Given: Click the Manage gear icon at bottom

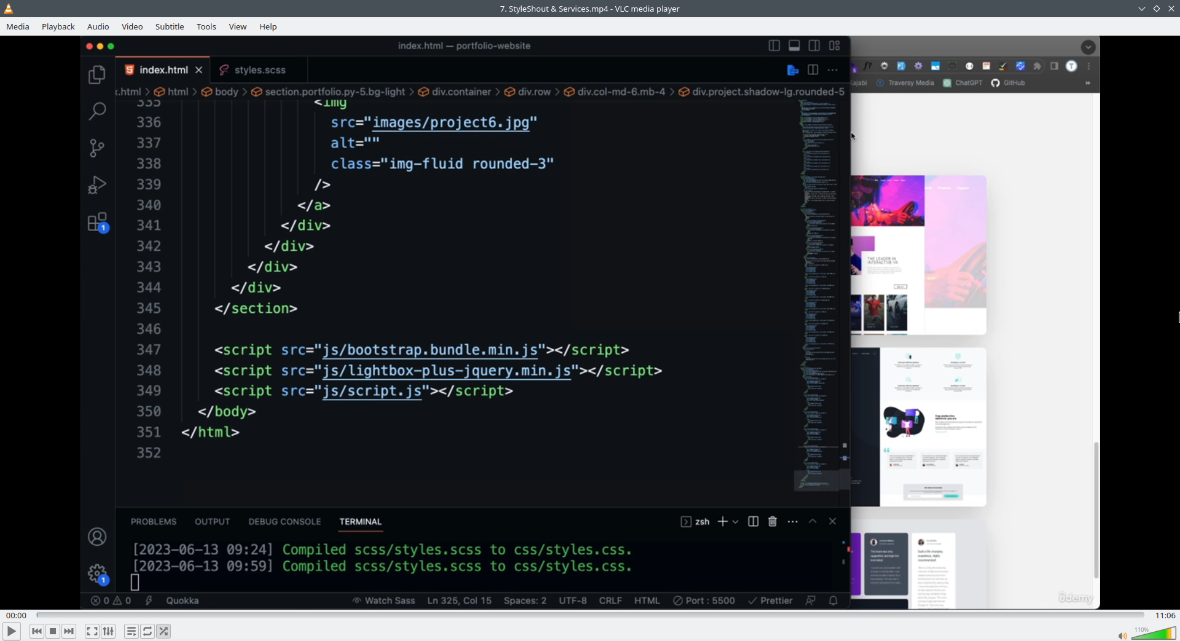Looking at the screenshot, I should click(98, 573).
